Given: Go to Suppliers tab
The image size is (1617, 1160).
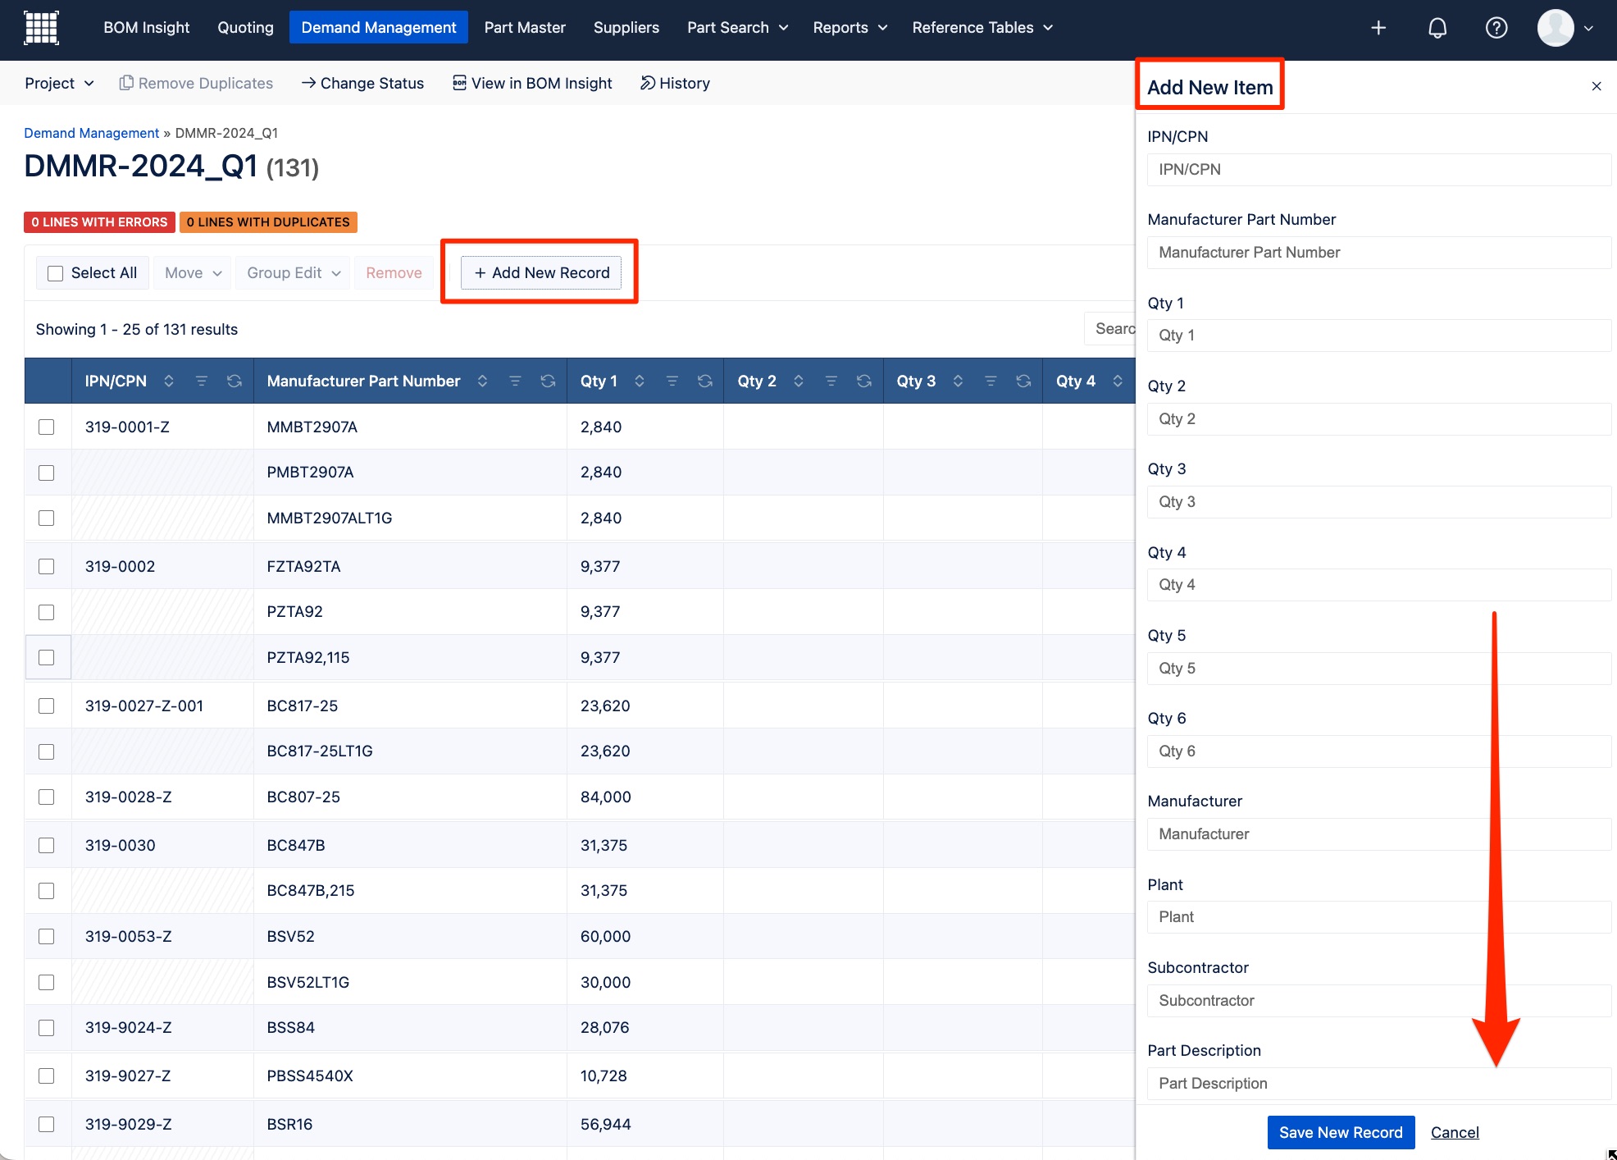Looking at the screenshot, I should [x=626, y=27].
